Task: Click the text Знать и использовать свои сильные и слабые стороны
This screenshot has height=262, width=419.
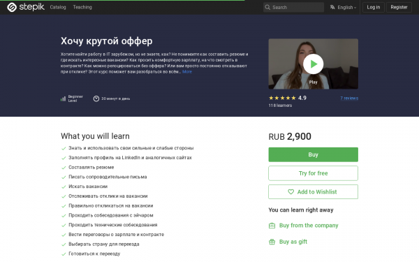Action: [131, 148]
